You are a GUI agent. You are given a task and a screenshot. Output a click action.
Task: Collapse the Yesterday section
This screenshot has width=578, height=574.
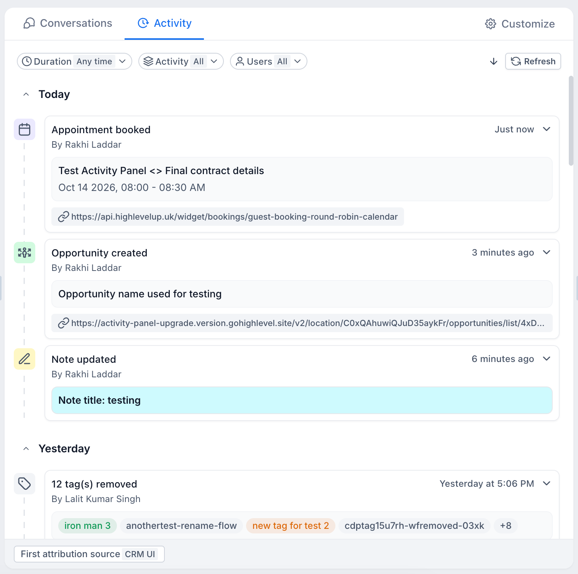tap(26, 449)
